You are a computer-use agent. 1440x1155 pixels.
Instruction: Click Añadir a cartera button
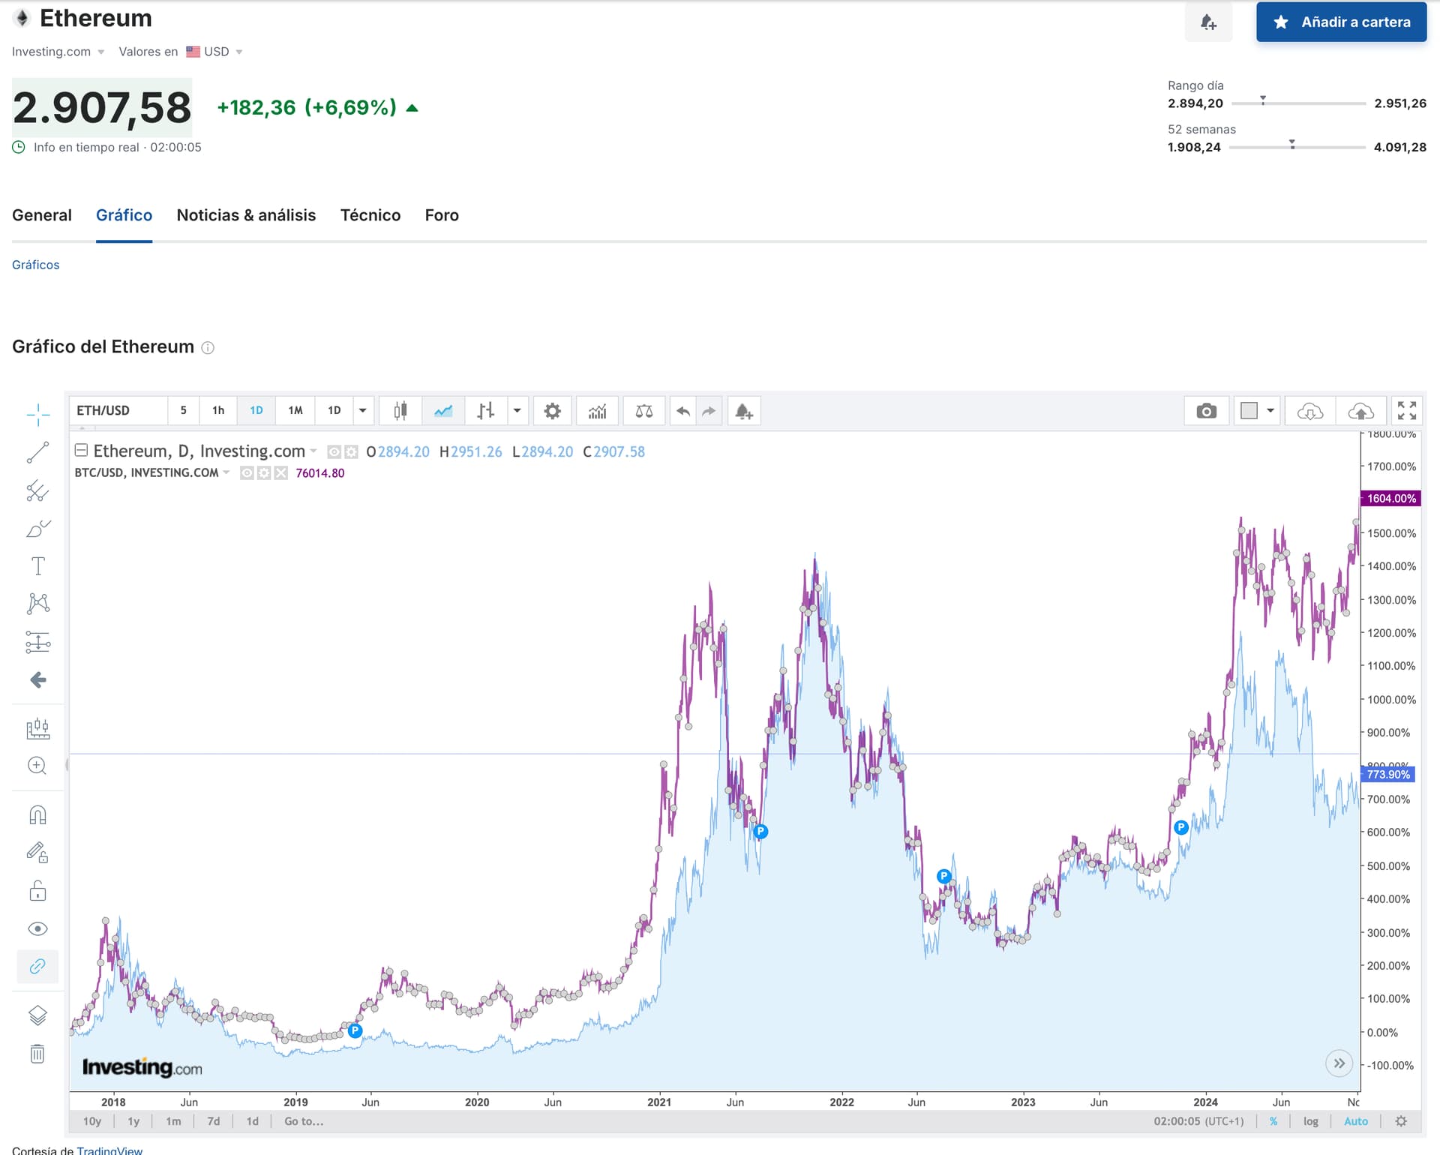(1341, 22)
